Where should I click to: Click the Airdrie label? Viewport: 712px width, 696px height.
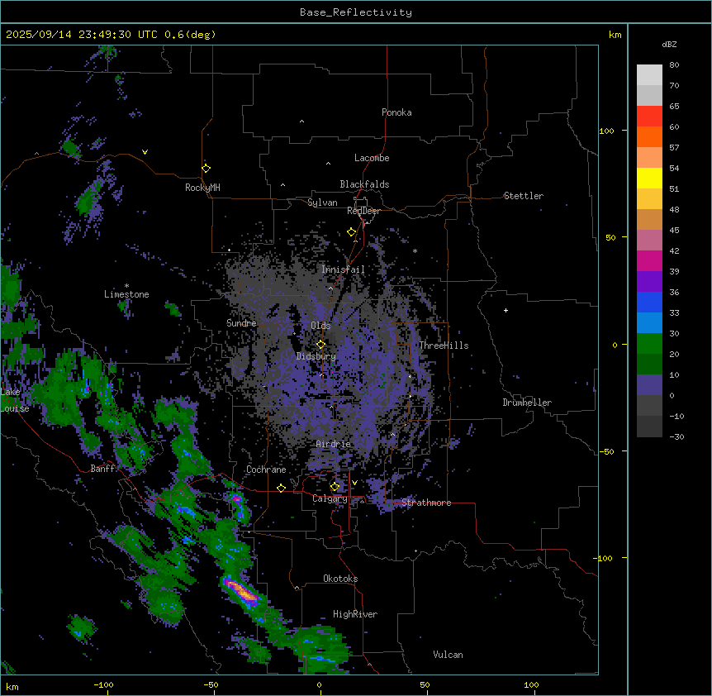[334, 444]
